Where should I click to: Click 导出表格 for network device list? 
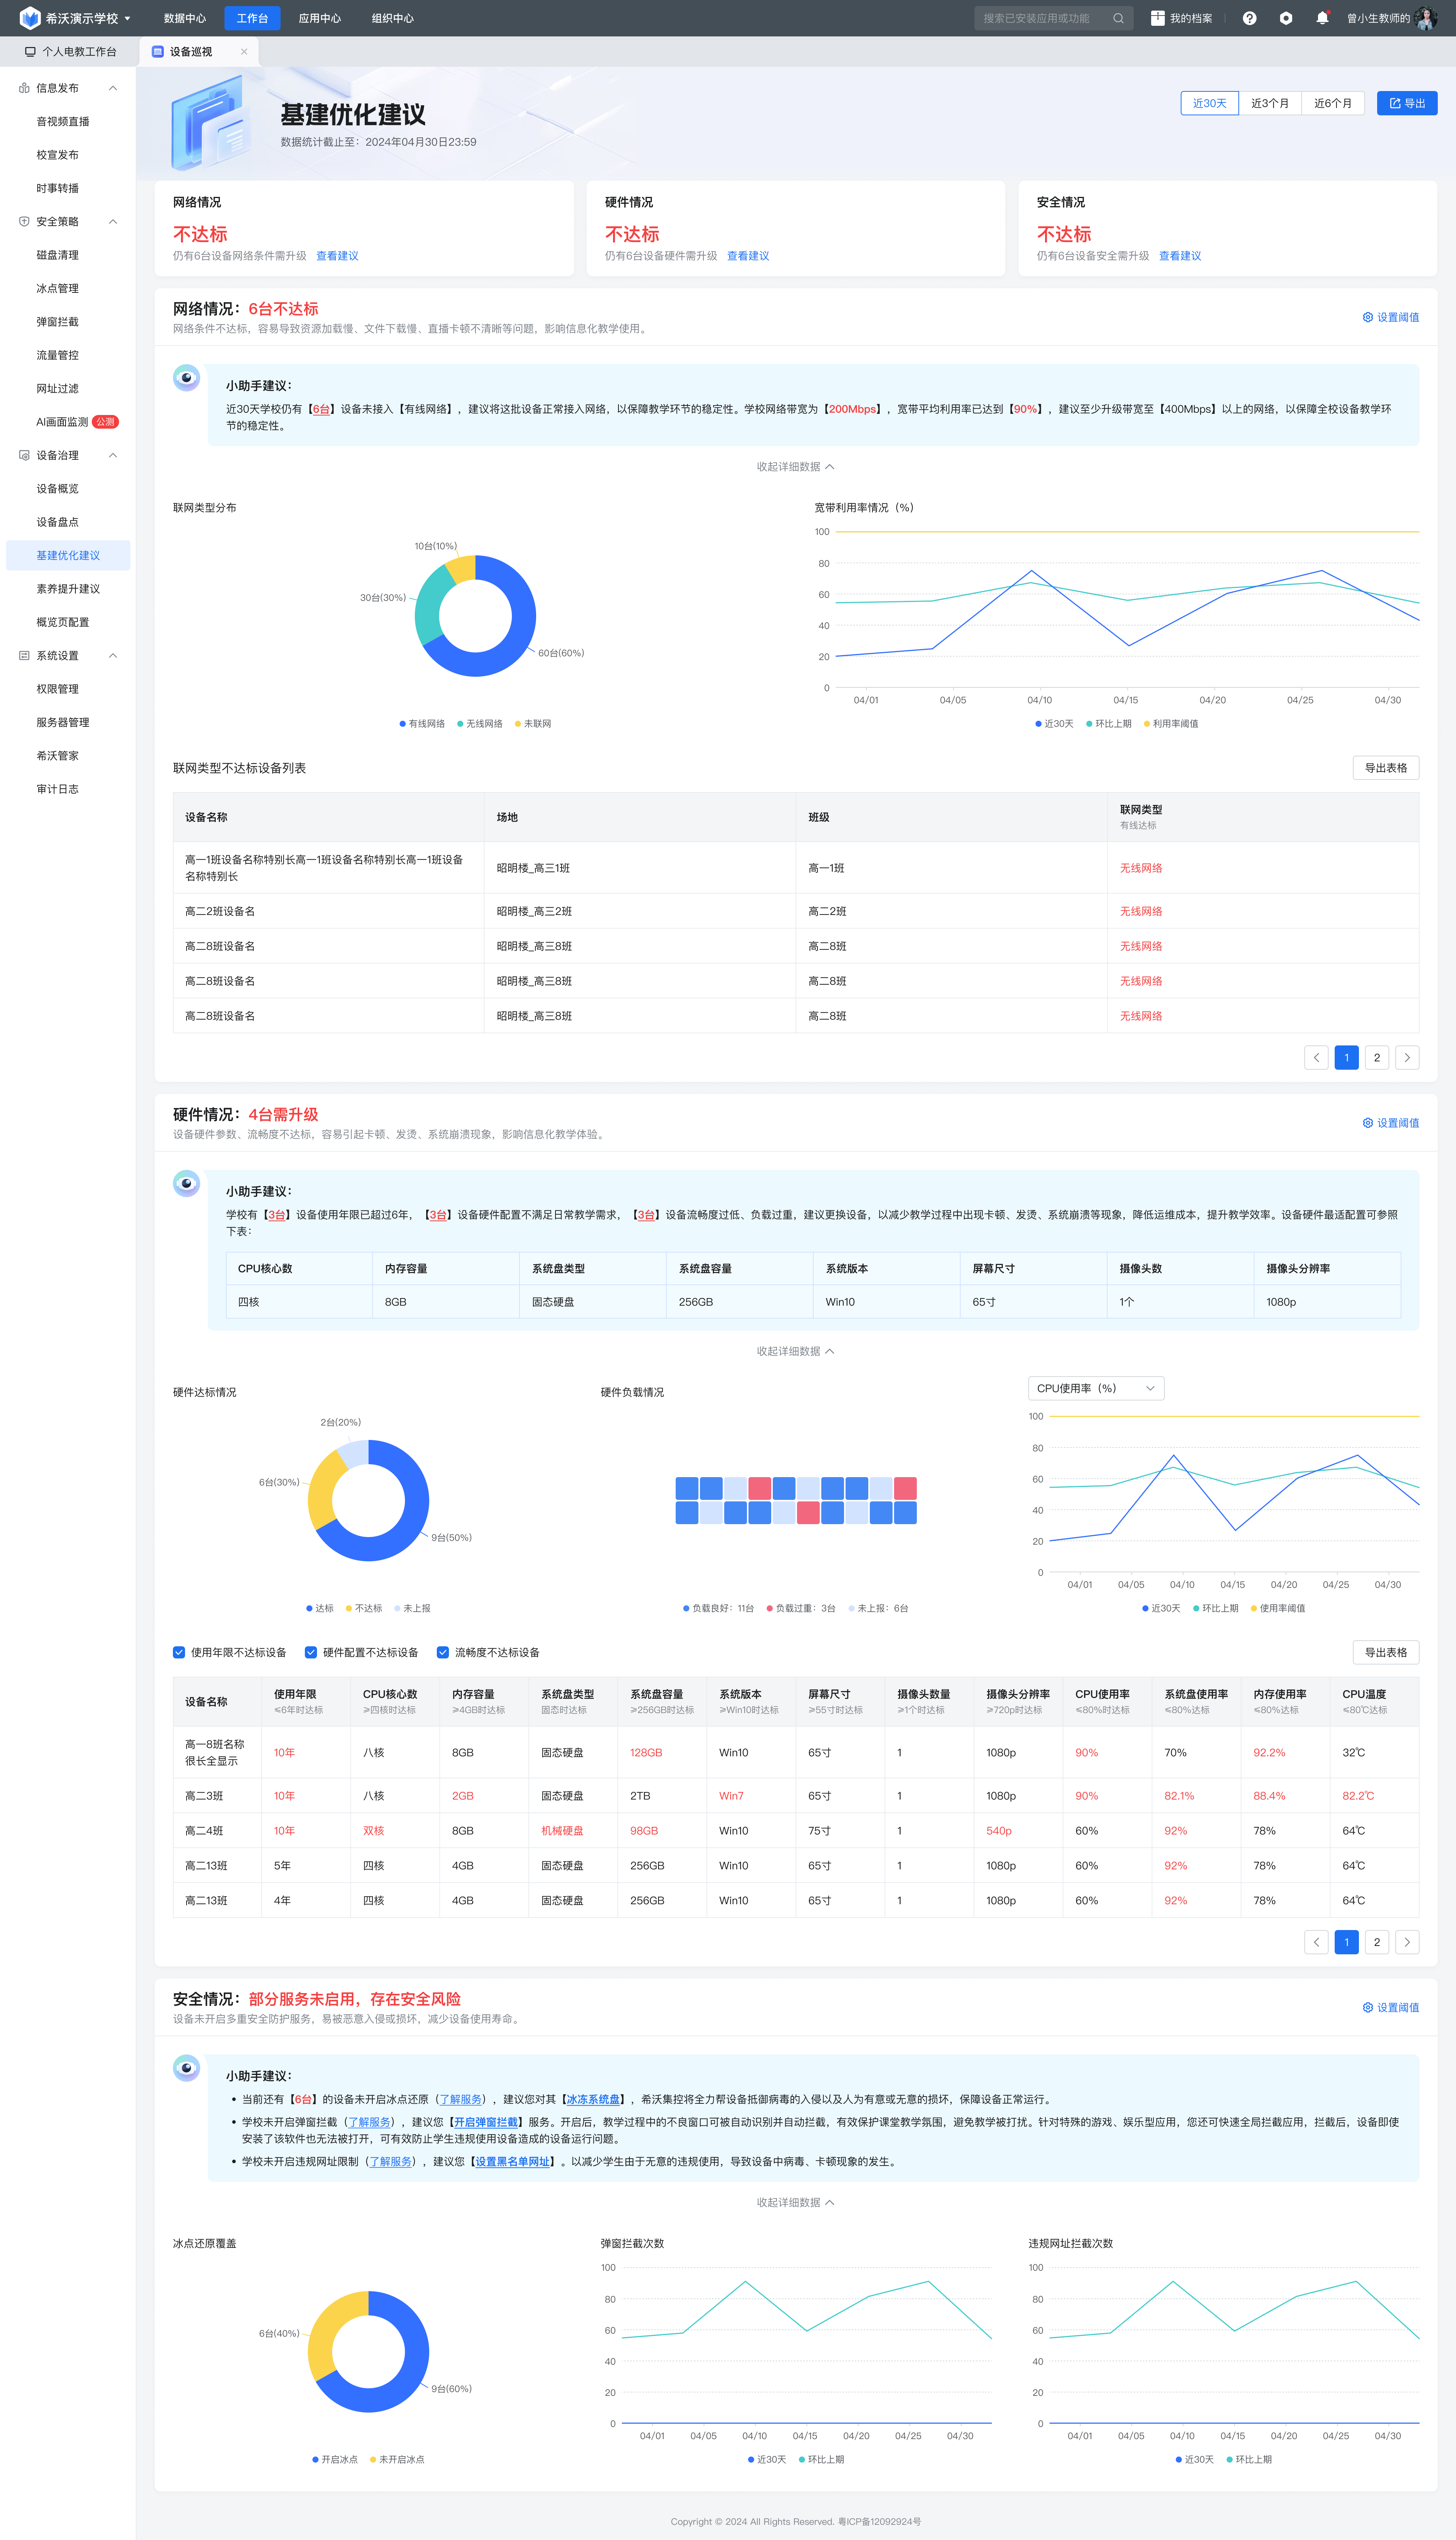pyautogui.click(x=1386, y=767)
